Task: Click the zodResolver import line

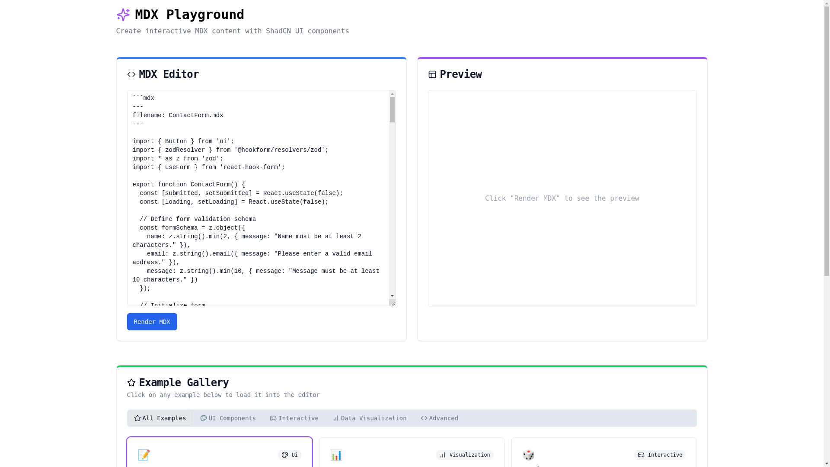Action: pos(230,150)
